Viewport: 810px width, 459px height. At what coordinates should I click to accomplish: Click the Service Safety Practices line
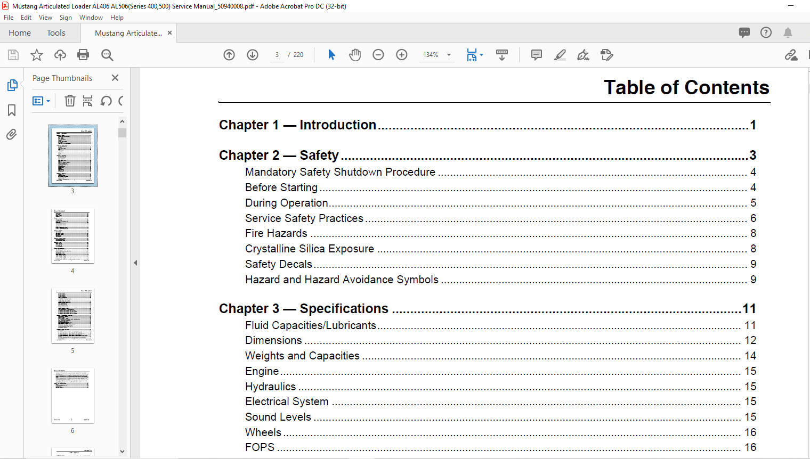pos(500,218)
